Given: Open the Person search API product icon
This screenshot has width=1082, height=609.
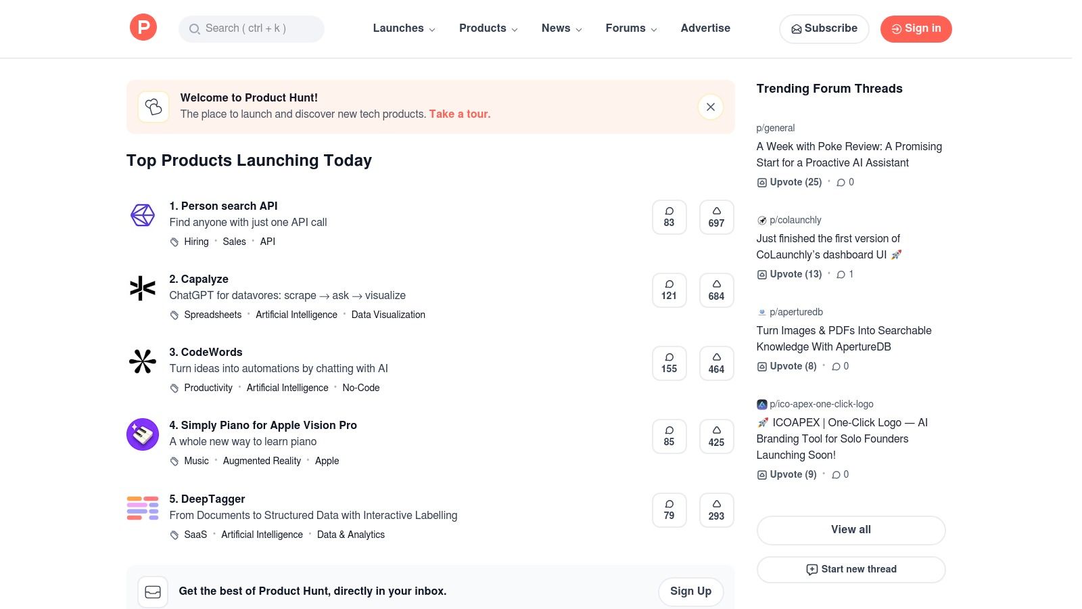Looking at the screenshot, I should tap(143, 215).
